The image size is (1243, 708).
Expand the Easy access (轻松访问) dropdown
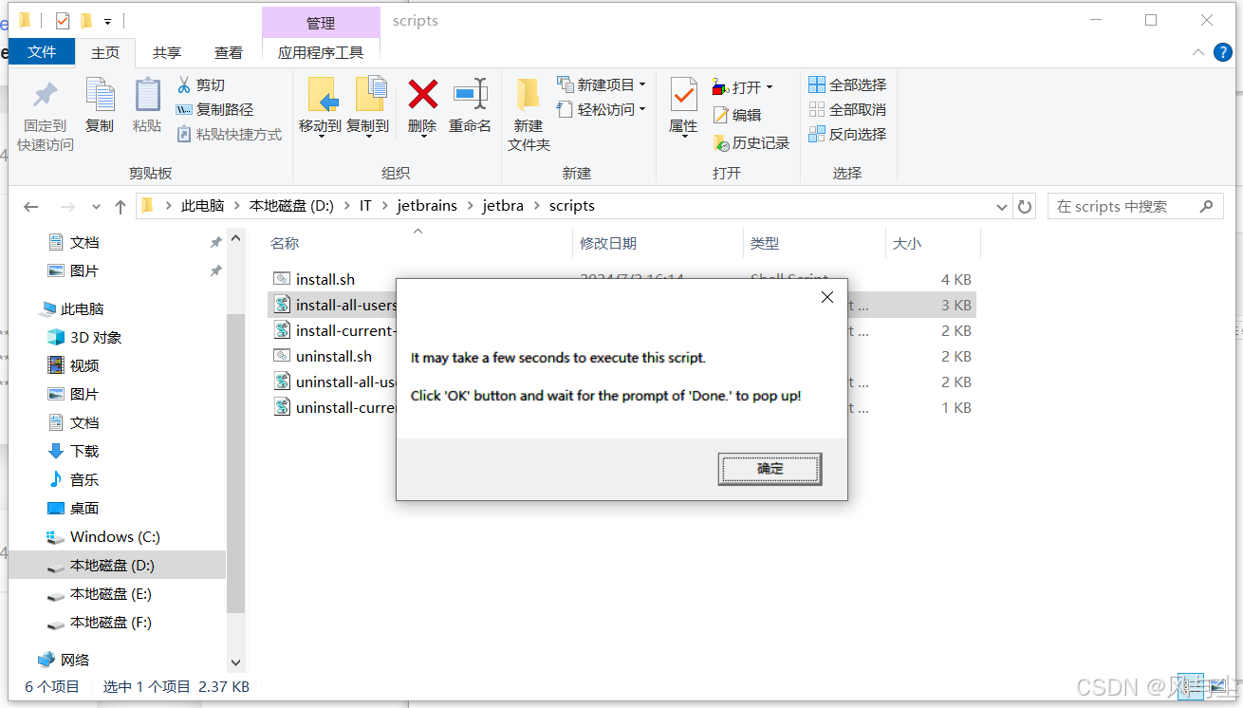click(602, 109)
